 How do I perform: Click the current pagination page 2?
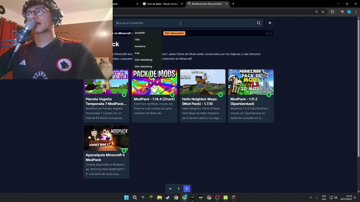click(186, 189)
